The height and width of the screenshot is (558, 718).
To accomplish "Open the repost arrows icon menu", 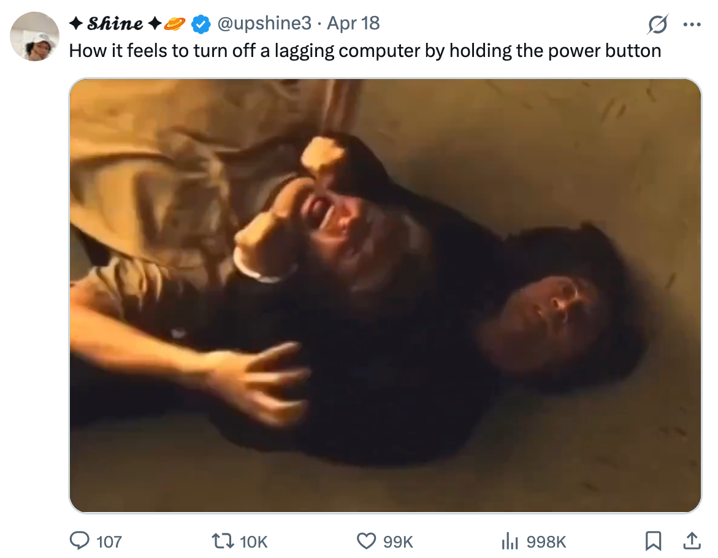I will coord(221,541).
